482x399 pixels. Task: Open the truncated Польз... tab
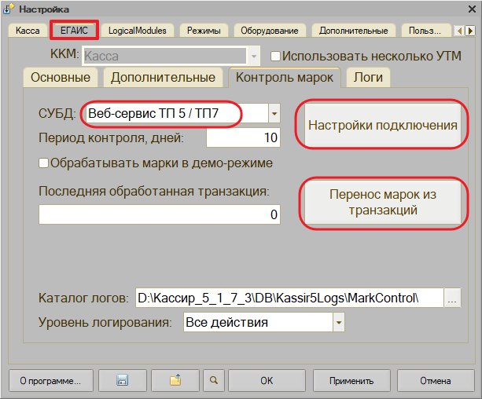425,31
